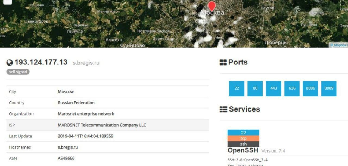Click the AS48666 ASN value

tap(66, 158)
